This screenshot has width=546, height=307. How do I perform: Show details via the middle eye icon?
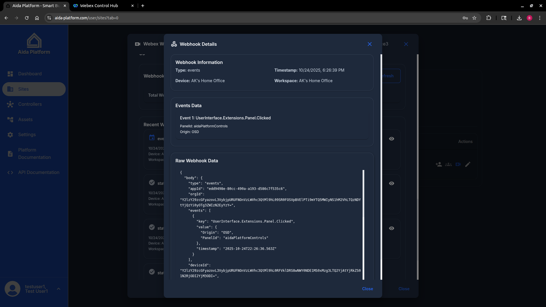point(392,183)
